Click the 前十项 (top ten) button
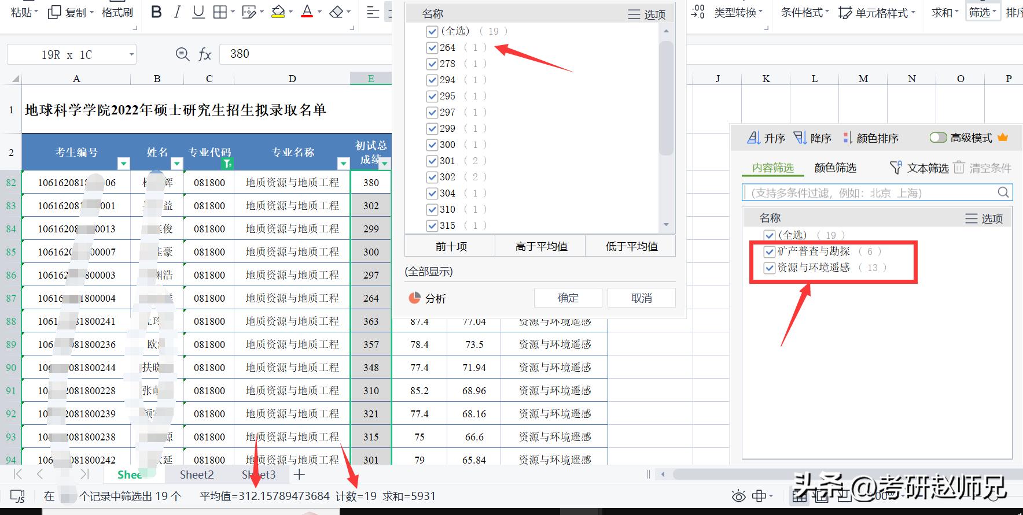 click(x=451, y=246)
